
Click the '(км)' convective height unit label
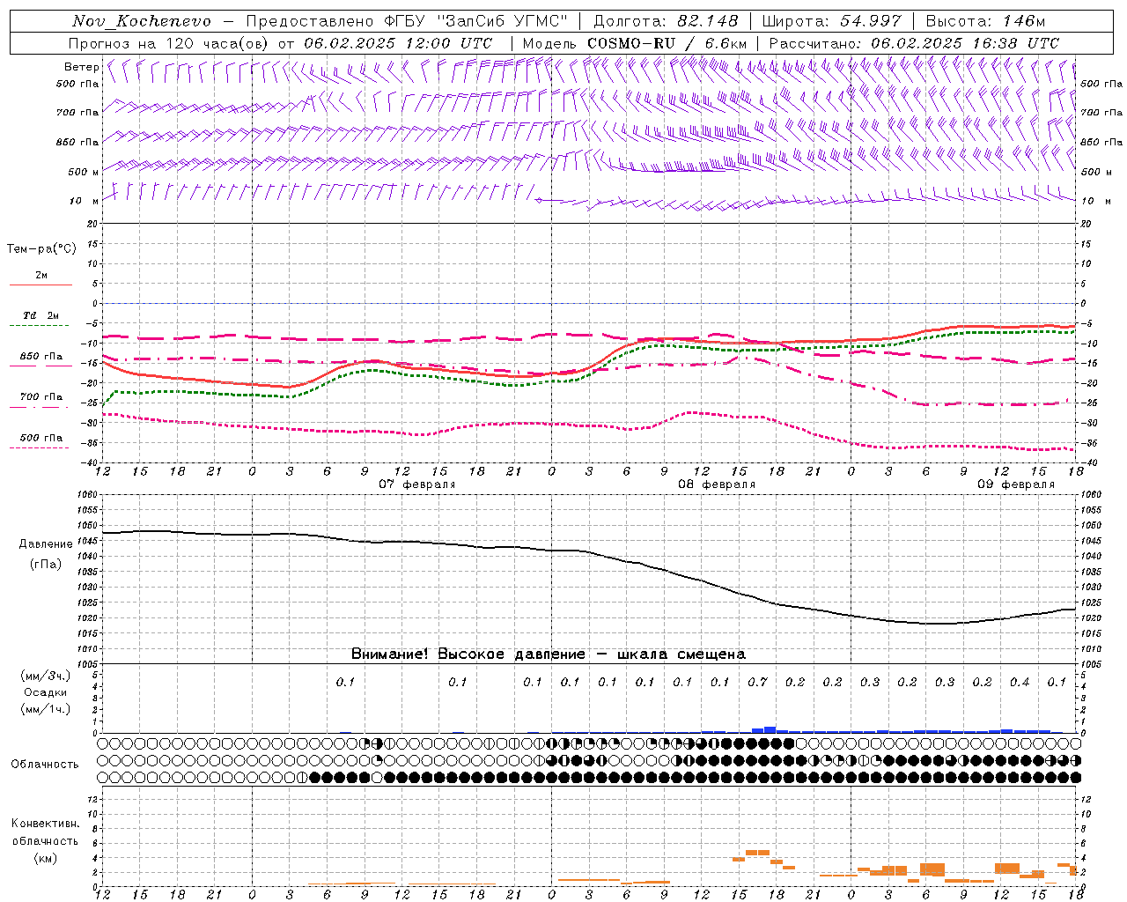pyautogui.click(x=45, y=858)
